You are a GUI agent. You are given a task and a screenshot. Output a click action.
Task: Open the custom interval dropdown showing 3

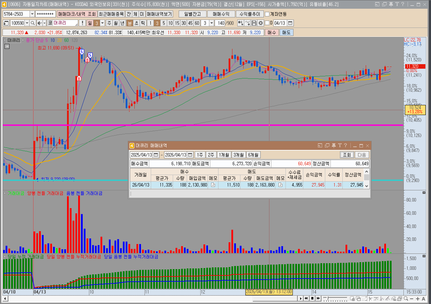tap(211, 23)
